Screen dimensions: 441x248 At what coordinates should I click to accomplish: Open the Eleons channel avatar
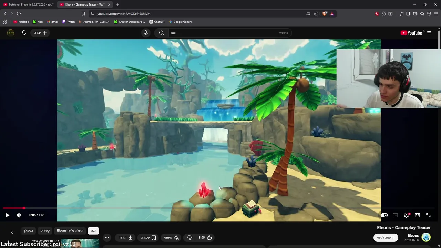point(426,237)
